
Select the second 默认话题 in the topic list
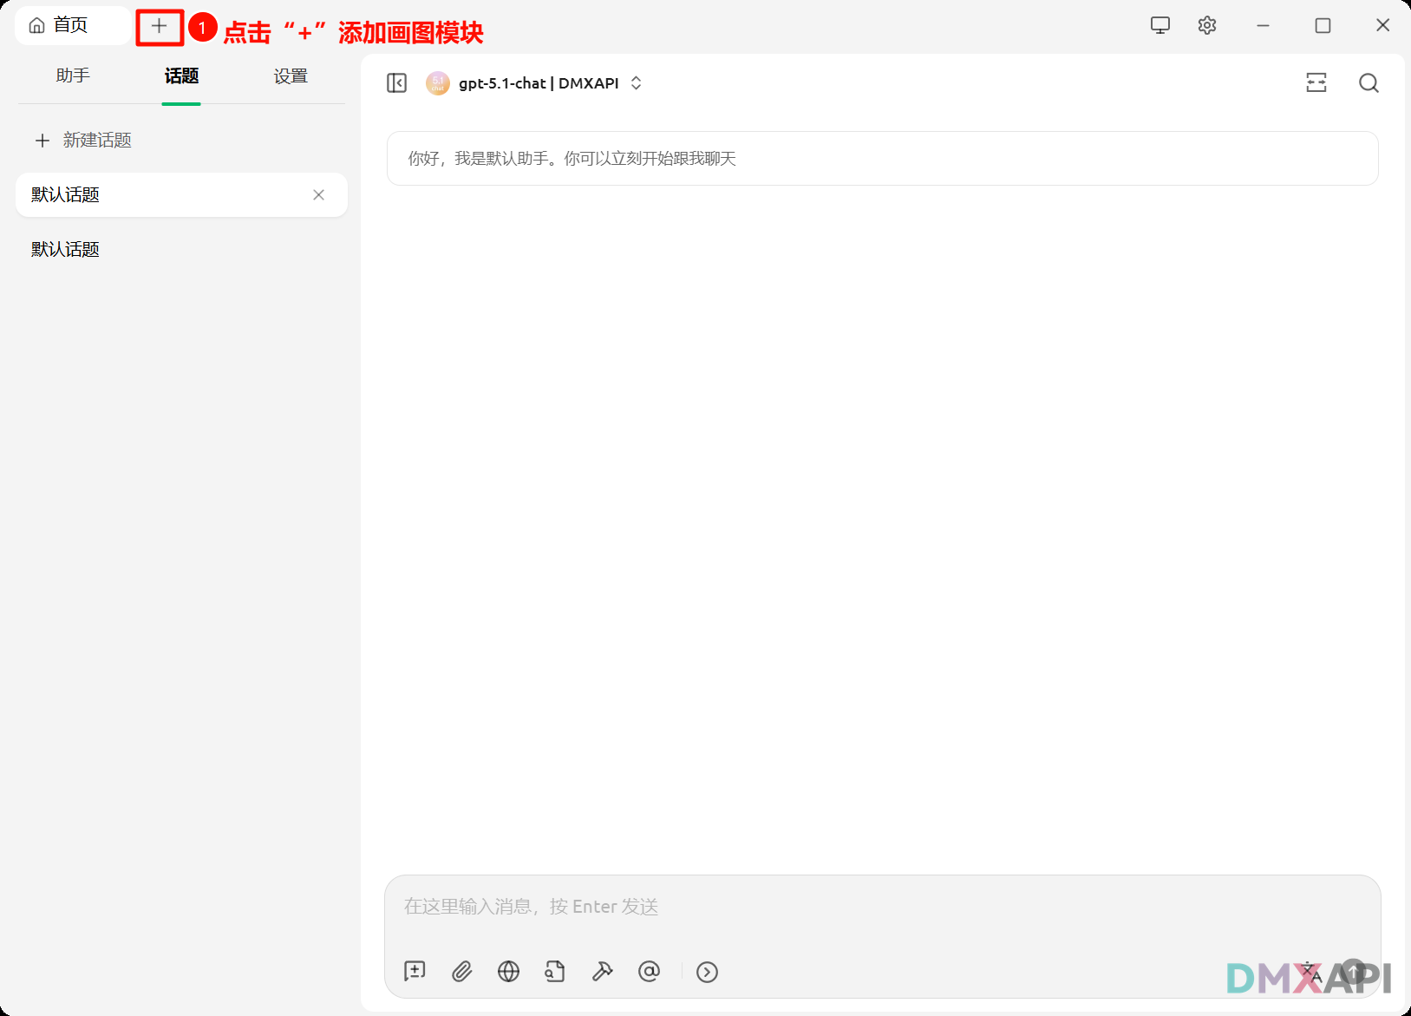click(66, 250)
